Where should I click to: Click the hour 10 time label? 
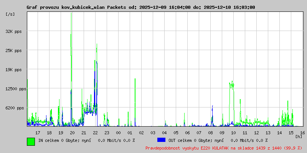click(x=233, y=133)
